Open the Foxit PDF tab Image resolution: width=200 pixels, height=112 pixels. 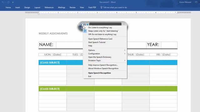click(x=92, y=7)
